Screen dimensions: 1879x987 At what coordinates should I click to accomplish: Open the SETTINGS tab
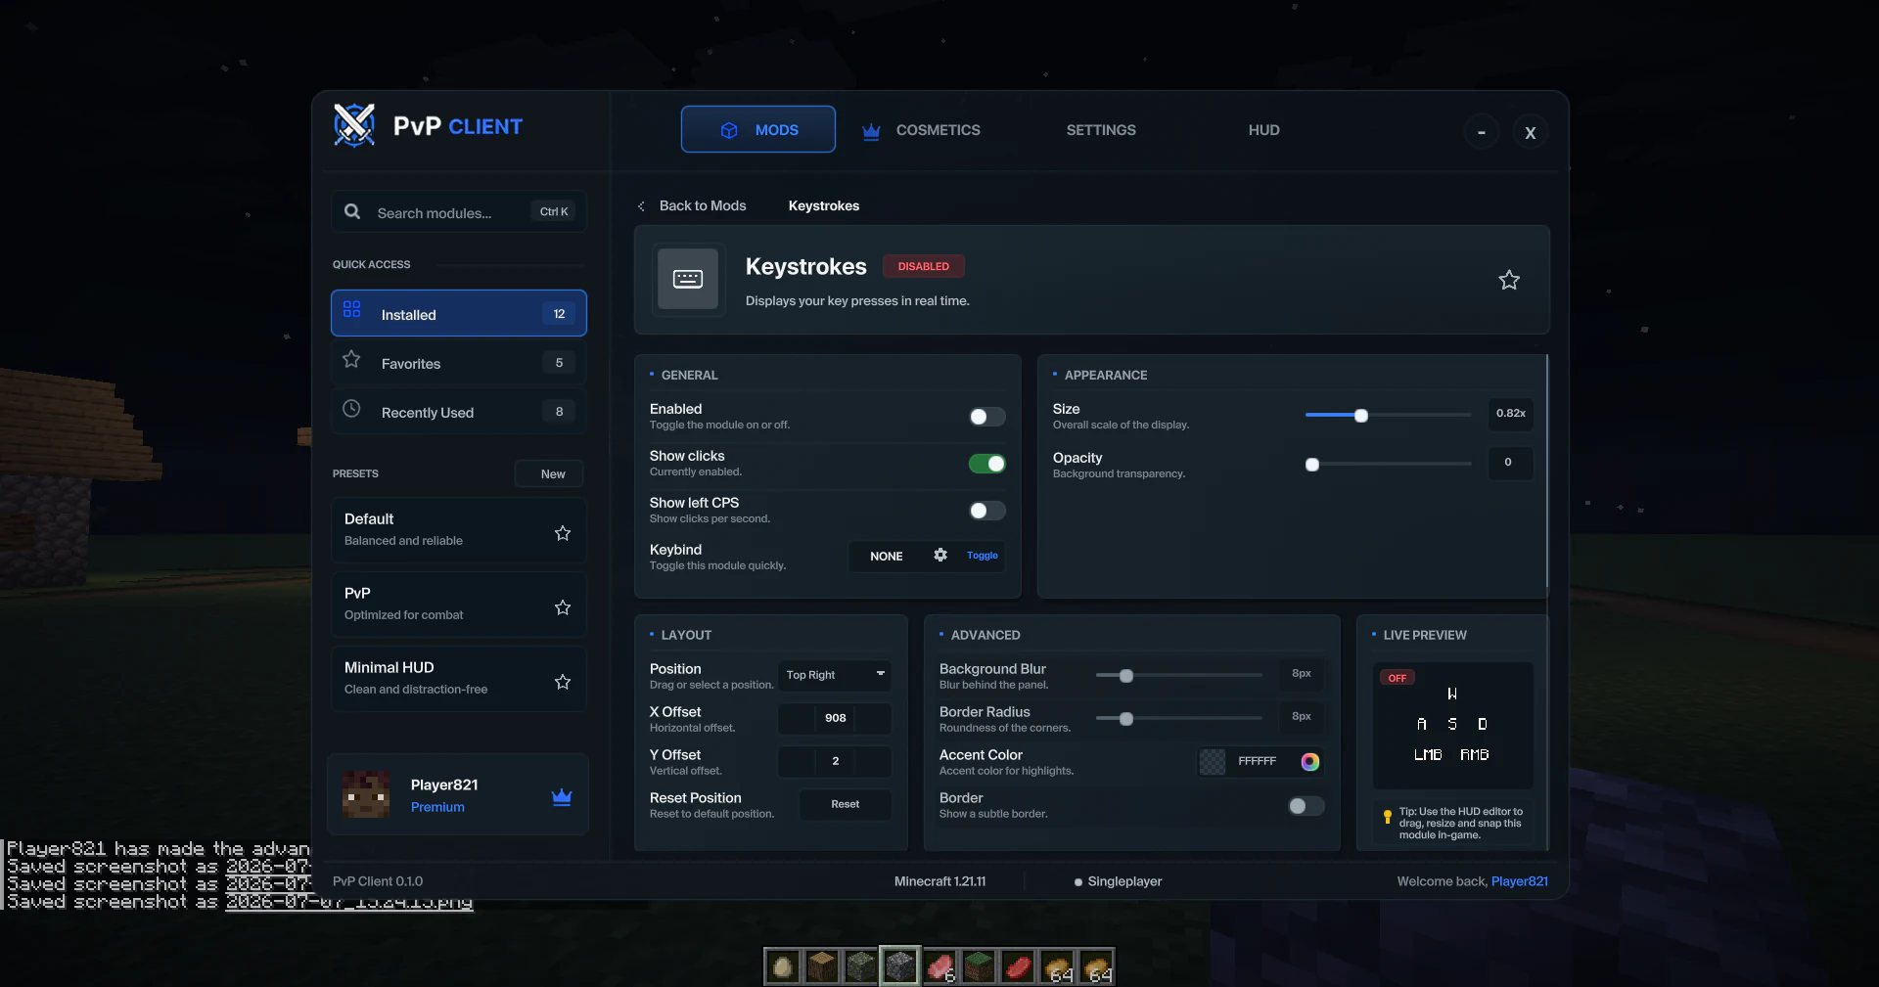point(1101,130)
